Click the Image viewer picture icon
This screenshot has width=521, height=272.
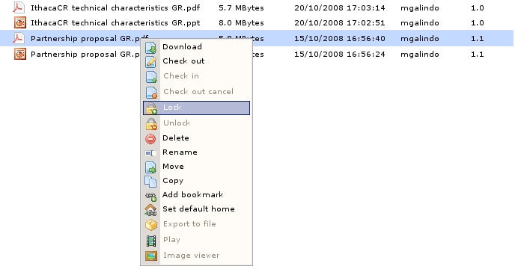[151, 256]
